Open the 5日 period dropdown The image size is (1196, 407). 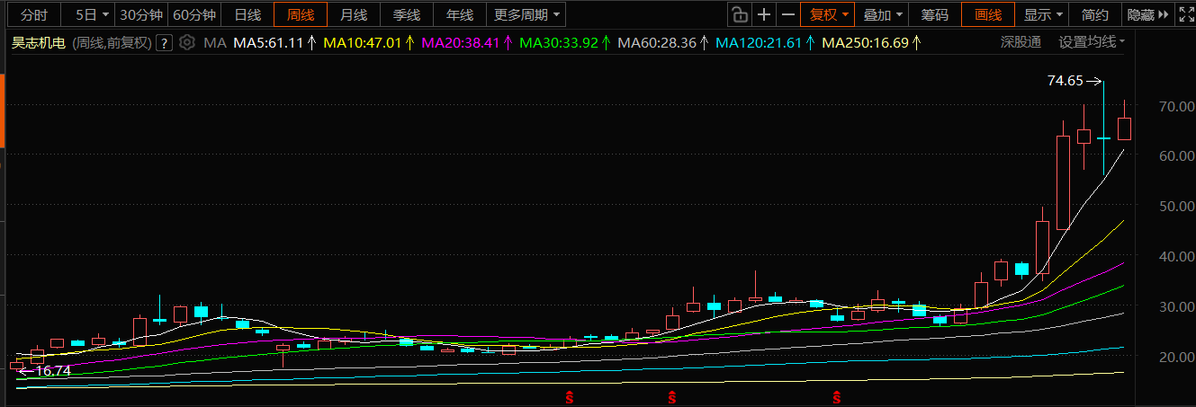[90, 14]
